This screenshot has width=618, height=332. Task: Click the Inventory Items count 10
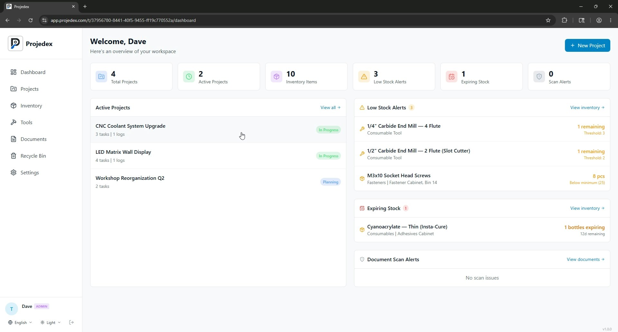(291, 74)
